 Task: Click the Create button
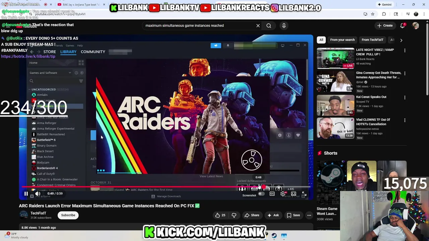pyautogui.click(x=385, y=25)
